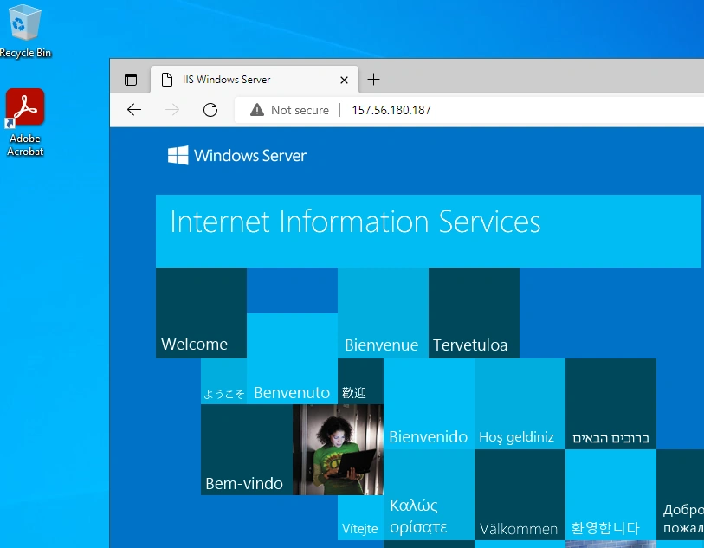Click the Bienvenue tile
Image resolution: width=704 pixels, height=548 pixels.
[383, 313]
